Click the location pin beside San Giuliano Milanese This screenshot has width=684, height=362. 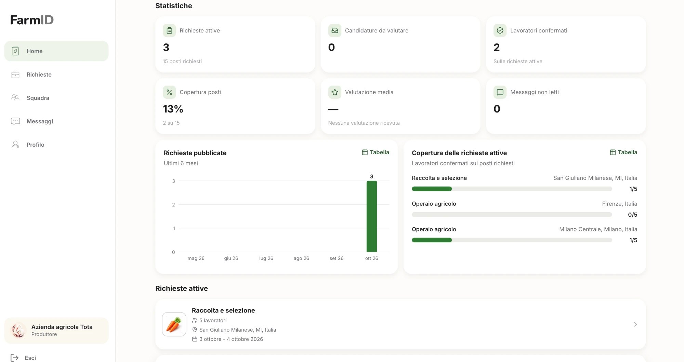[195, 330]
